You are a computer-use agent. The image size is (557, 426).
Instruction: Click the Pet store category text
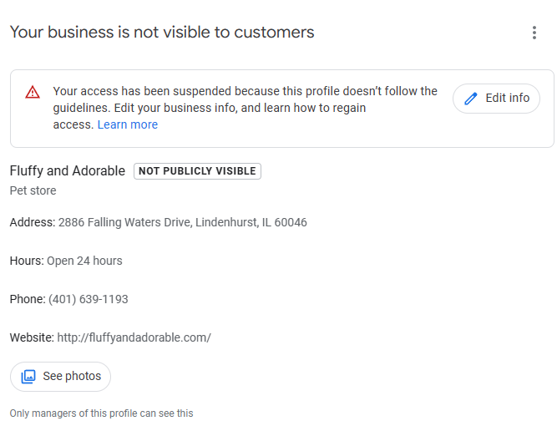pyautogui.click(x=33, y=190)
